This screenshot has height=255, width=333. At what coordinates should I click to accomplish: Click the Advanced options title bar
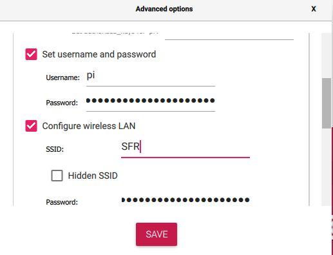click(164, 9)
